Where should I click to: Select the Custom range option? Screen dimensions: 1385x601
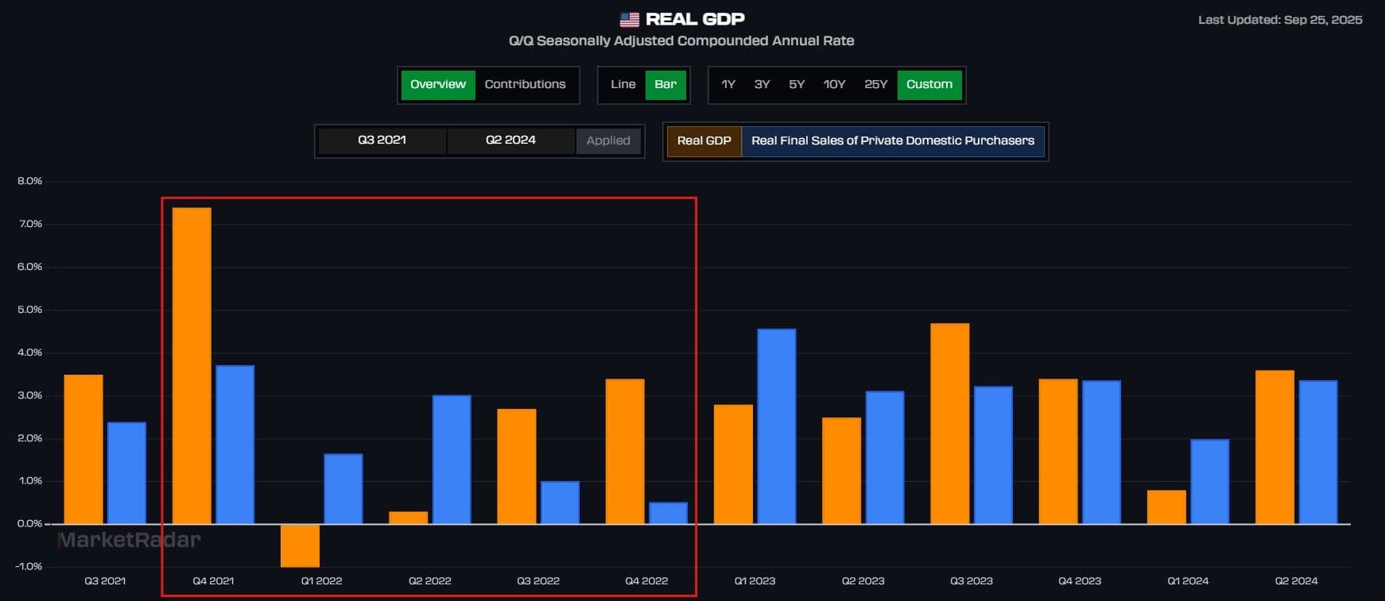pyautogui.click(x=929, y=85)
